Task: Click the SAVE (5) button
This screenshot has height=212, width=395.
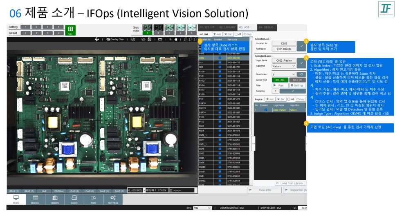Action: [119, 191]
